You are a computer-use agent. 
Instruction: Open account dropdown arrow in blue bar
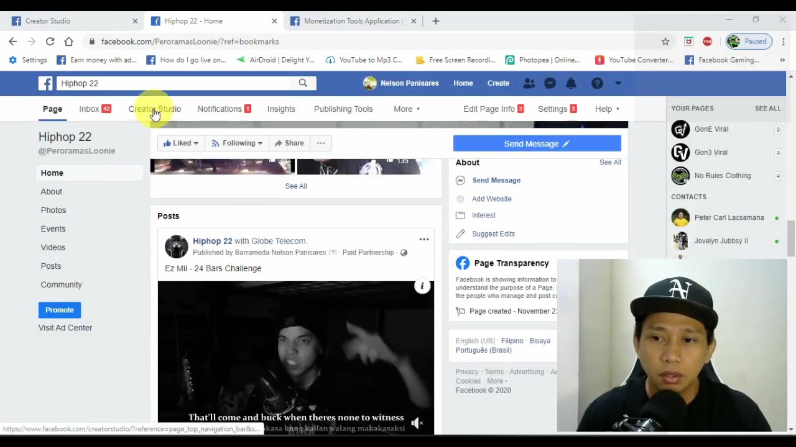[618, 83]
